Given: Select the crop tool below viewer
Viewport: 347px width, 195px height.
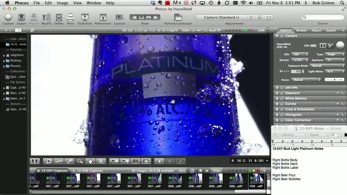Looking at the screenshot, I should coord(48,161).
